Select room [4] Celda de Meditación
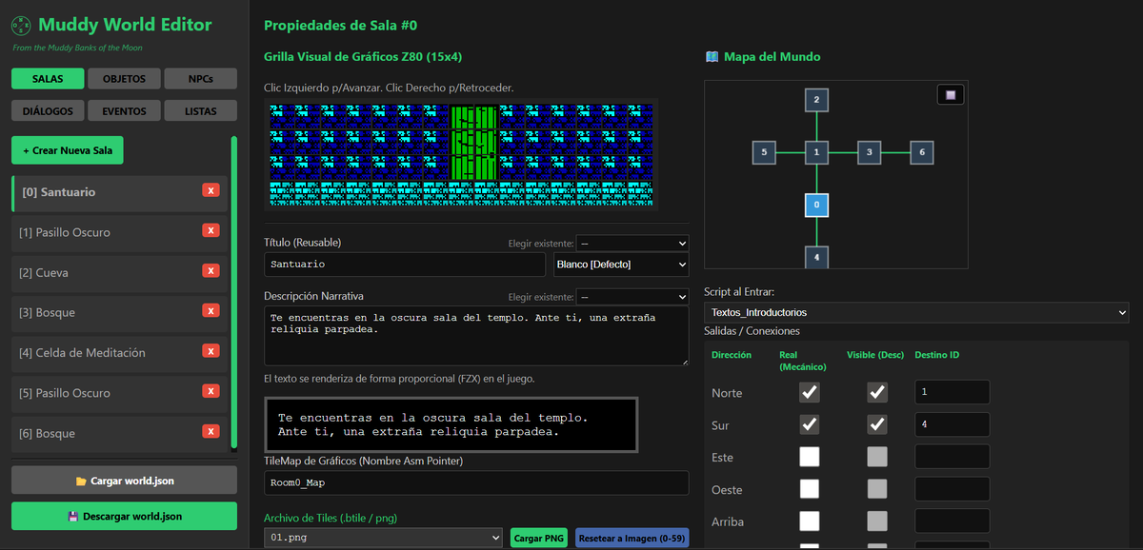The image size is (1143, 550). (119, 352)
